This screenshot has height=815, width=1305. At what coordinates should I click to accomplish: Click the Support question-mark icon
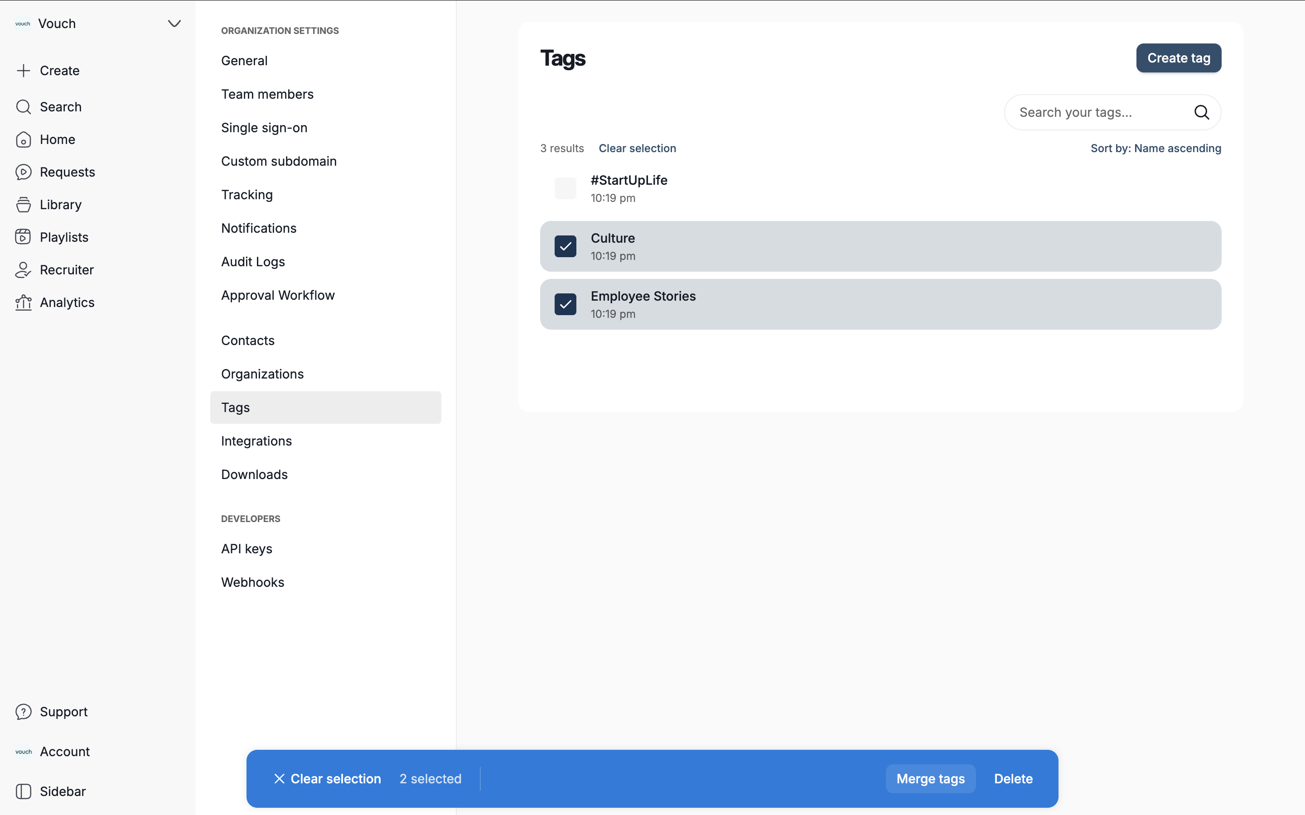[x=23, y=712]
